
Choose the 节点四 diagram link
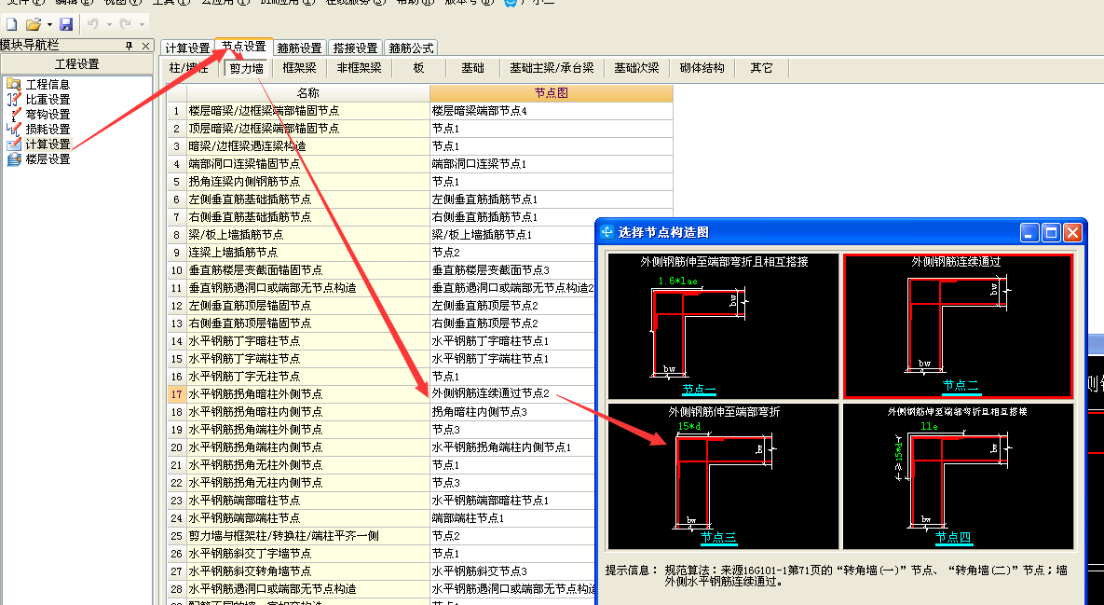pyautogui.click(x=953, y=537)
